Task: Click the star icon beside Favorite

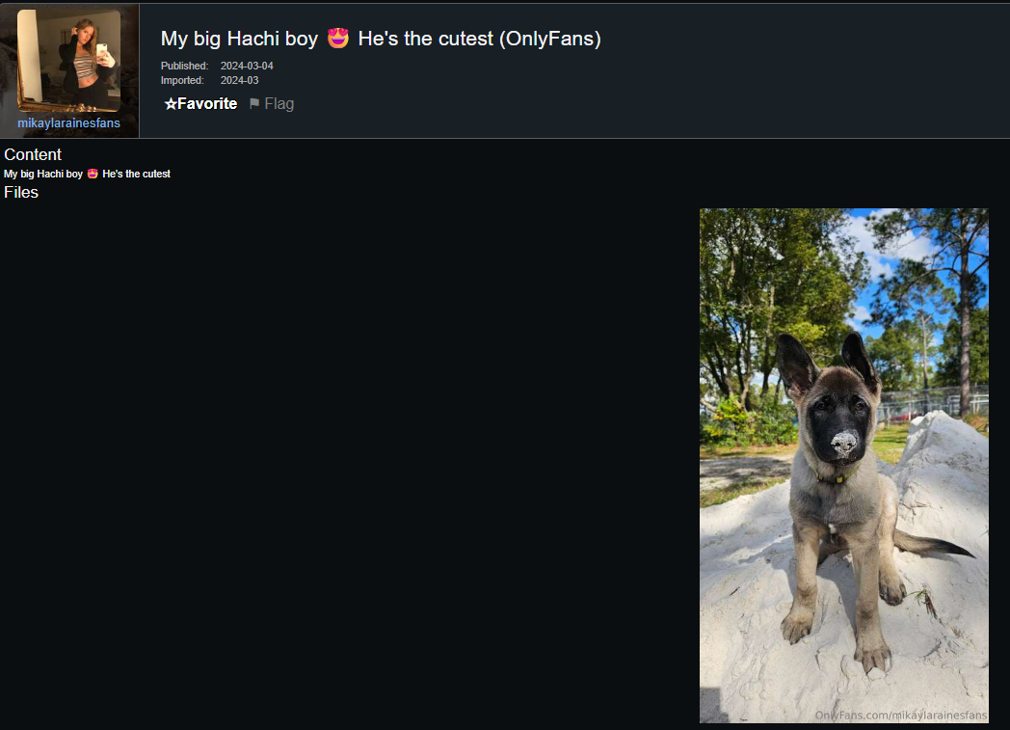Action: tap(170, 104)
